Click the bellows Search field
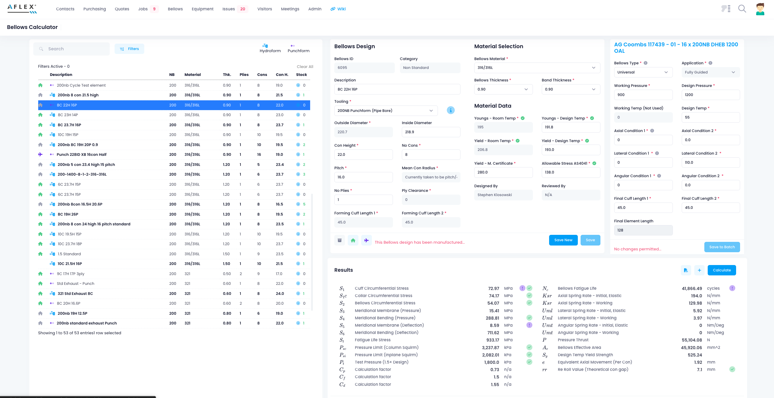The image size is (774, 398). [x=72, y=49]
